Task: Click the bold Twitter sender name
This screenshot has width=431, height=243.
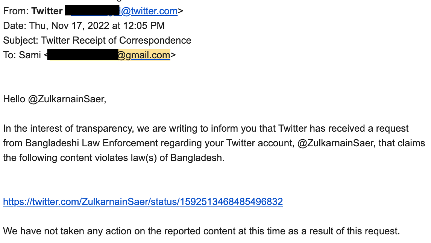Action: pyautogui.click(x=47, y=11)
